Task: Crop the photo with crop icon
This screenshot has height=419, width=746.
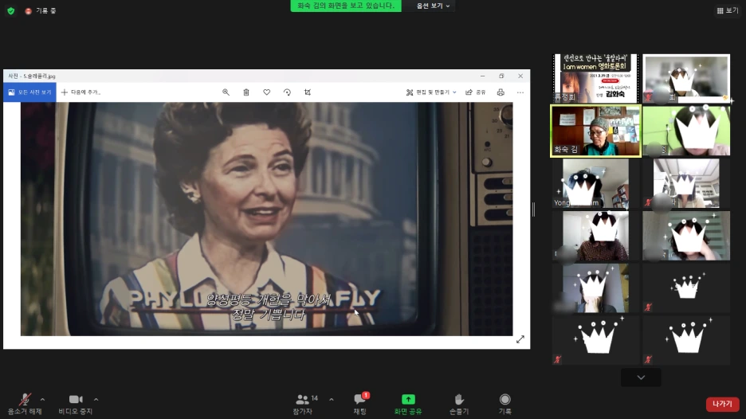Action: point(308,92)
